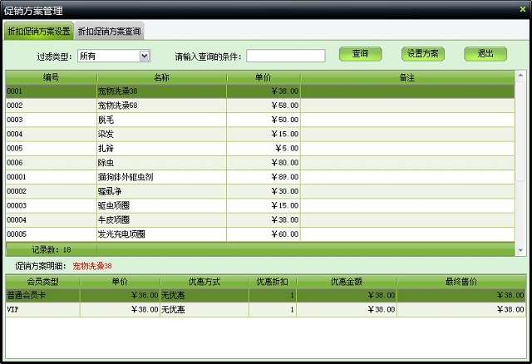Select the 普通会员卡 row
The width and height of the screenshot is (532, 364).
coord(42,295)
